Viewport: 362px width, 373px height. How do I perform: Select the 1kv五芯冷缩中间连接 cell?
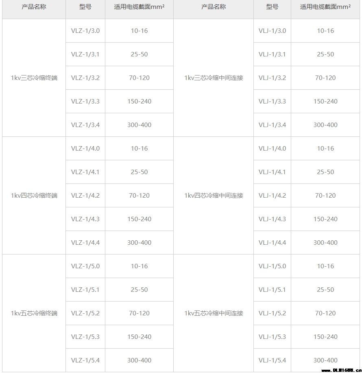(x=214, y=313)
